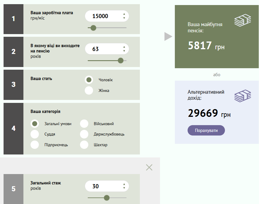
Task: Increase salary value with up arrow
Action: tap(124, 14)
